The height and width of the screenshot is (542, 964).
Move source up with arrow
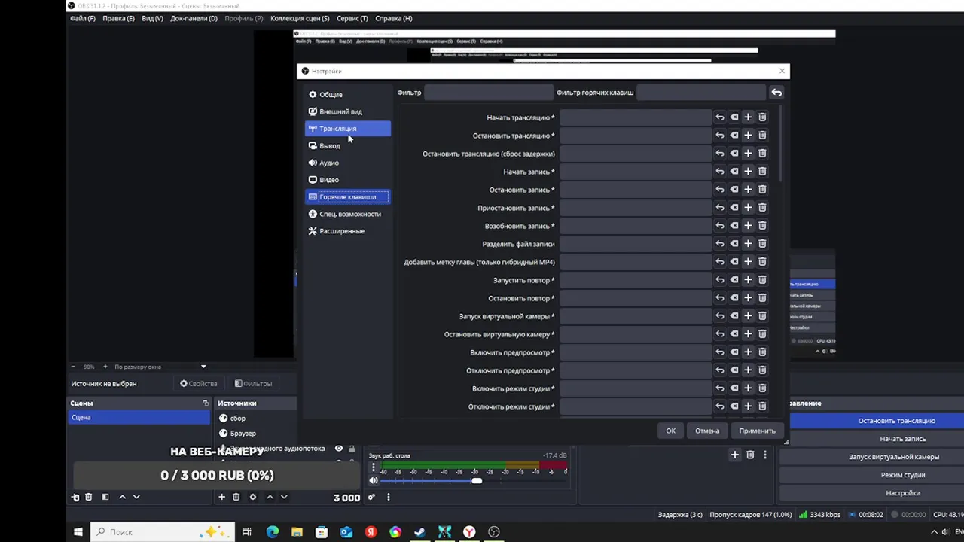click(x=270, y=497)
